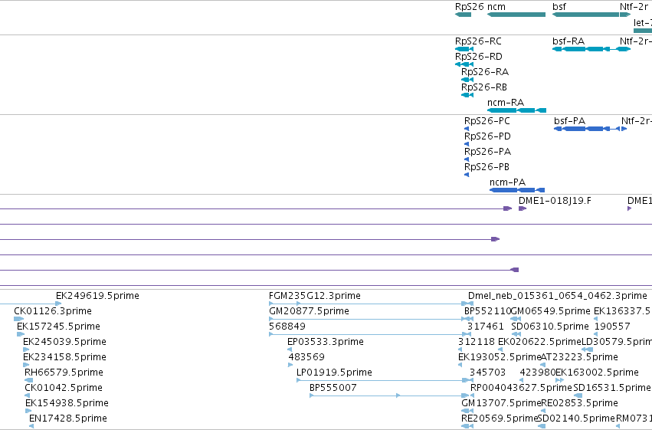The width and height of the screenshot is (652, 430).
Task: Click EST GM13707.5prime
Action: click(501, 403)
